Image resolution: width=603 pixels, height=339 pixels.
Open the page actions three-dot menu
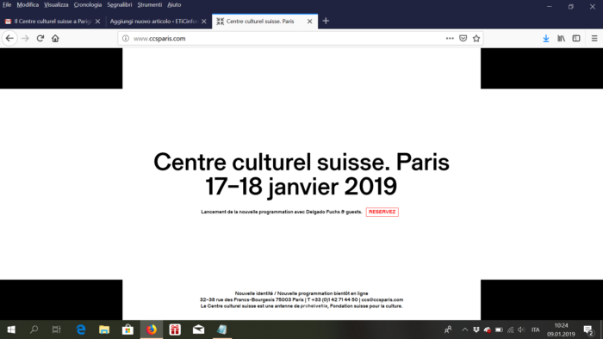tap(450, 39)
